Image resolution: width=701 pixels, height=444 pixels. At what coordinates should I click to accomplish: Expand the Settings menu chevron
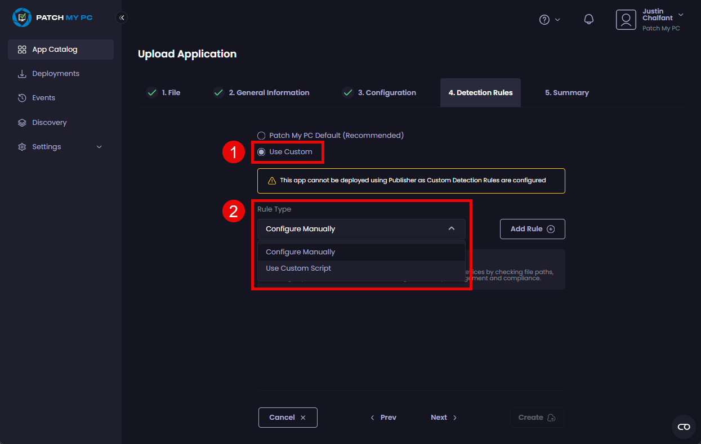(x=100, y=147)
